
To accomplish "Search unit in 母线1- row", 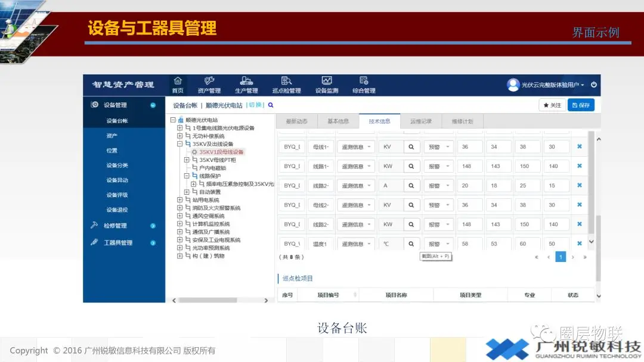I will (x=411, y=147).
